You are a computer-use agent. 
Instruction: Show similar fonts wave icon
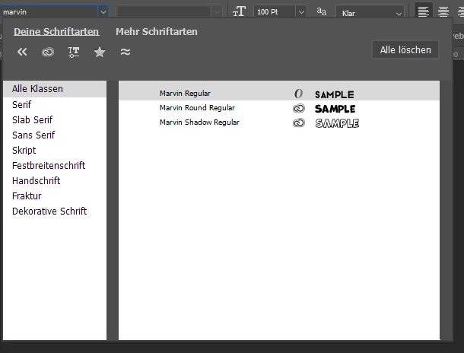(x=126, y=52)
